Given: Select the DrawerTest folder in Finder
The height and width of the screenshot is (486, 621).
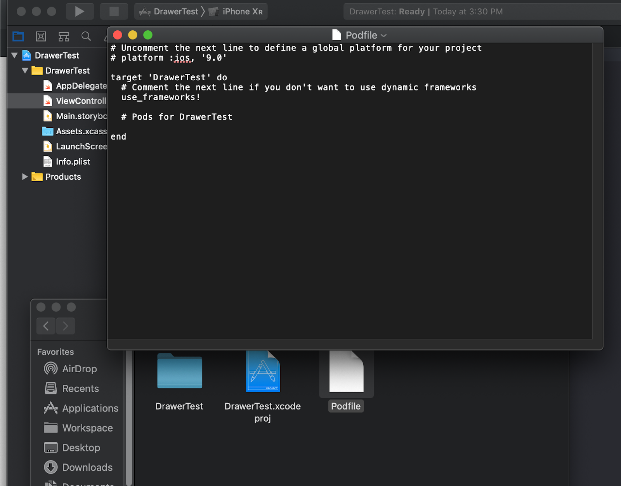Looking at the screenshot, I should tap(179, 381).
